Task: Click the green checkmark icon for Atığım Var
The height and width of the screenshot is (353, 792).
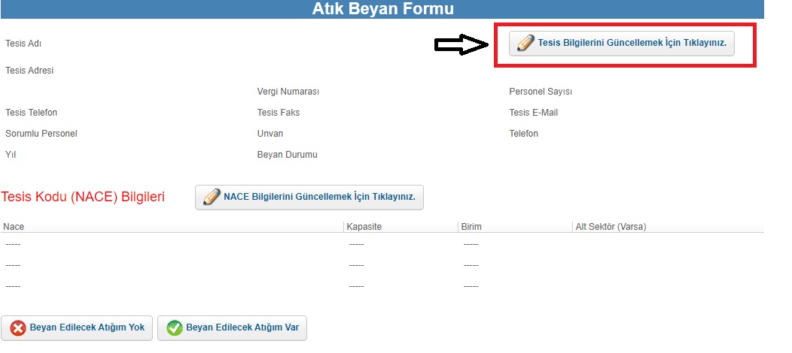Action: 174,328
